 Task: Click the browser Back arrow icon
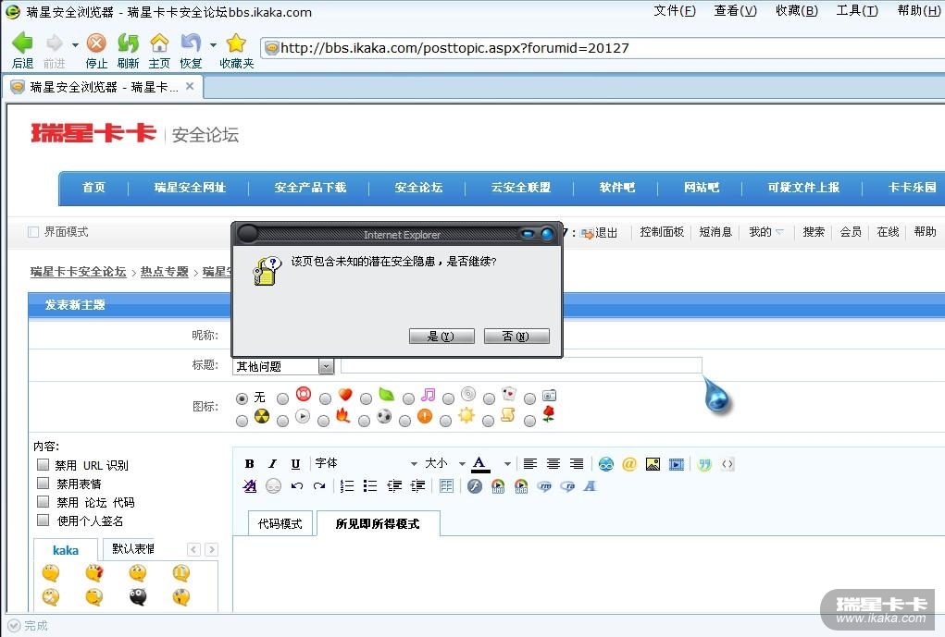(x=22, y=43)
